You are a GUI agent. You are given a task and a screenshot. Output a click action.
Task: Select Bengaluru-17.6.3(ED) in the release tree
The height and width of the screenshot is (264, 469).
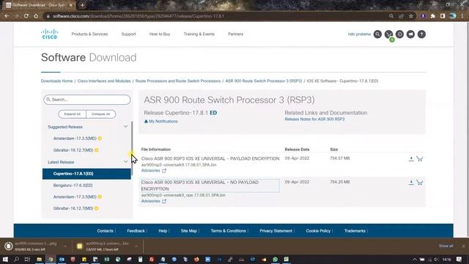[73, 186]
